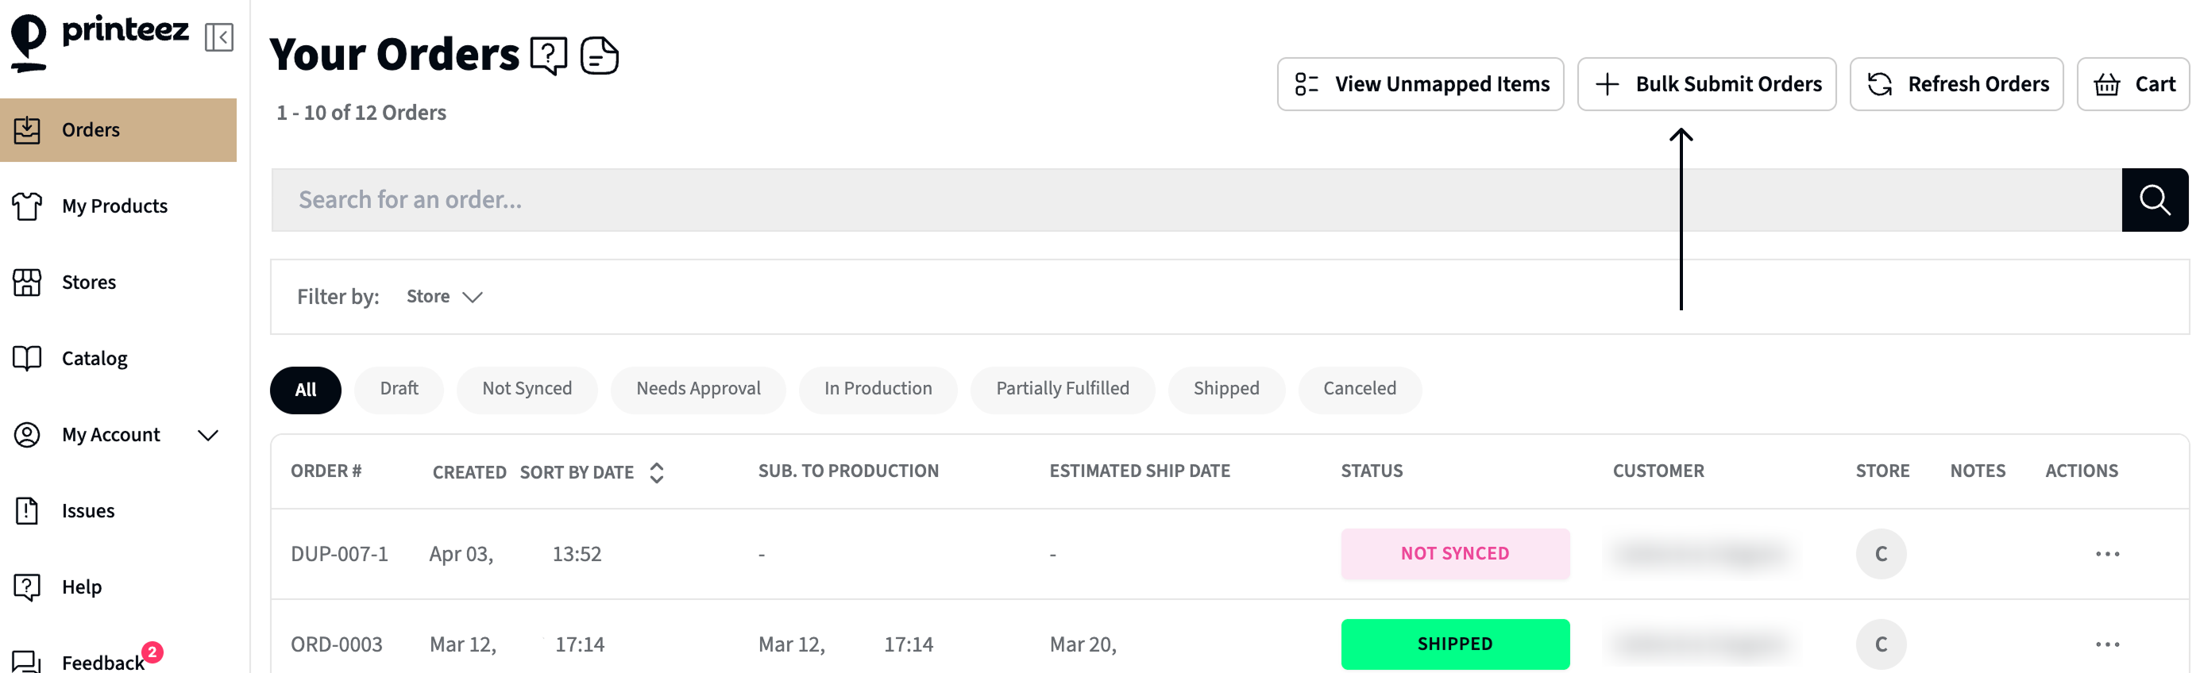Click the magnifier search button
This screenshot has height=673, width=2200.
click(x=2154, y=199)
